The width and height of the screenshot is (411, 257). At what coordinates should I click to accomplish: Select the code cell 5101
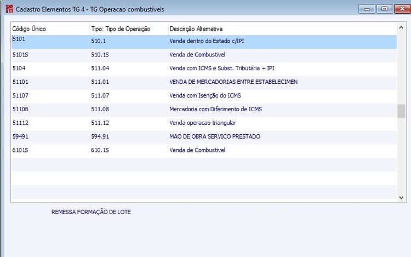click(x=19, y=39)
